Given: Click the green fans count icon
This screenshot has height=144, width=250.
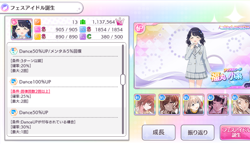Looking at the screenshot, I should 83,22.
